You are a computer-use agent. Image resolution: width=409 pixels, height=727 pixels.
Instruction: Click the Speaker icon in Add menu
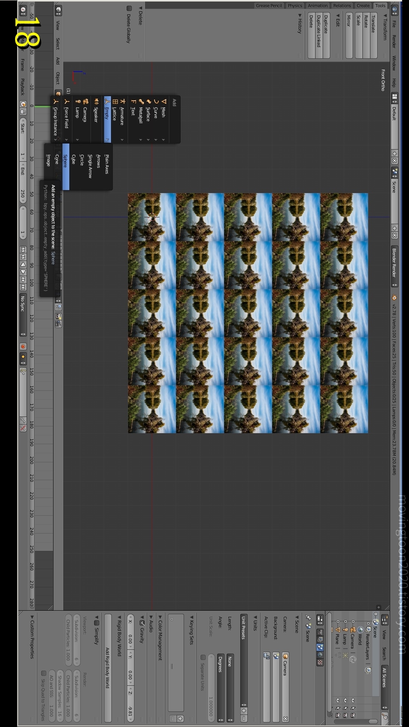pos(96,101)
